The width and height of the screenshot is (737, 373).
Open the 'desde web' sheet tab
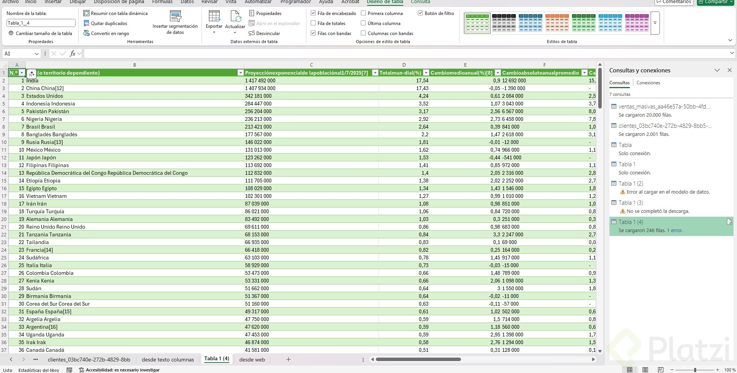(252, 360)
